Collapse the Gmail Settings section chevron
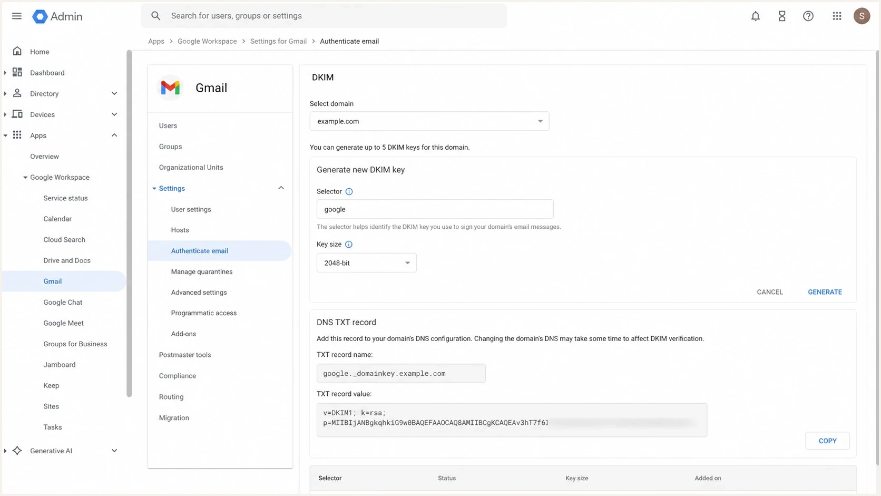This screenshot has height=496, width=881. click(281, 188)
